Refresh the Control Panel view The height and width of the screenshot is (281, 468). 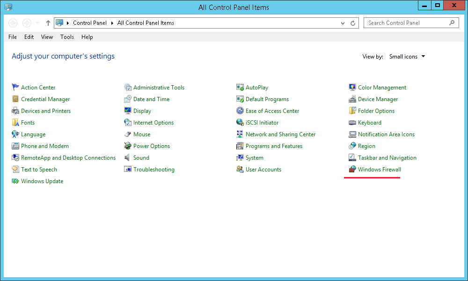[353, 23]
